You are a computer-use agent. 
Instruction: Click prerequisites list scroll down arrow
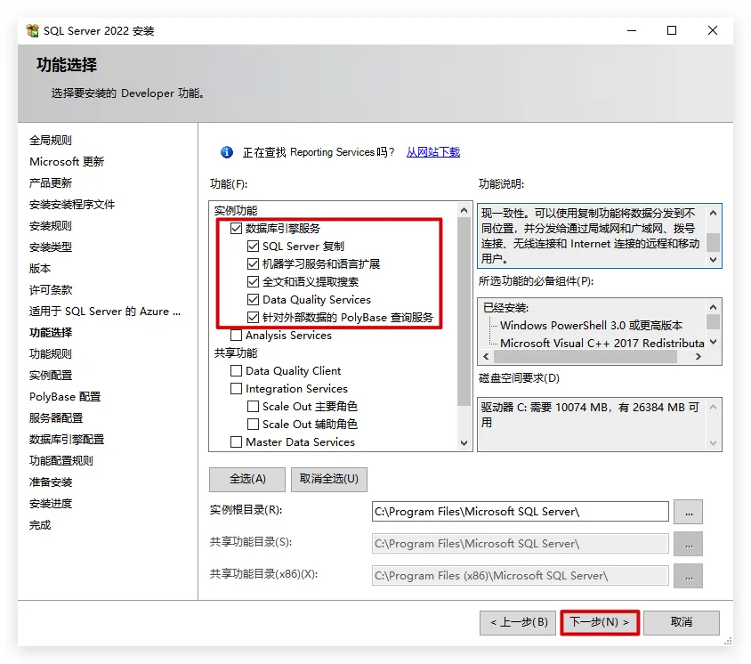[713, 342]
